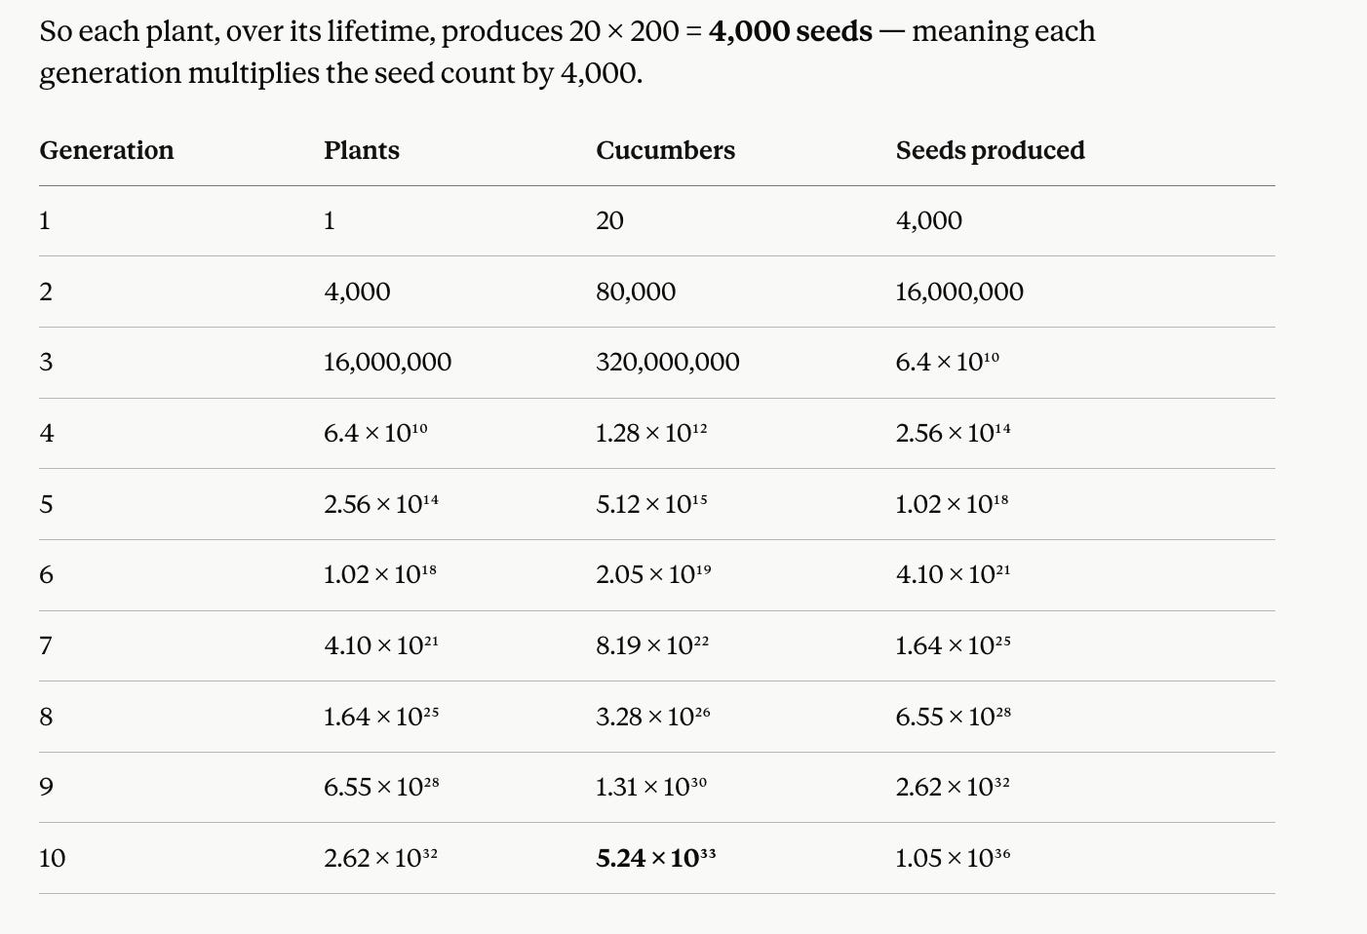Screen dimensions: 1367x934
Task: Click the 16,000,000 seeds cell in generation 2
Action: coord(959,292)
